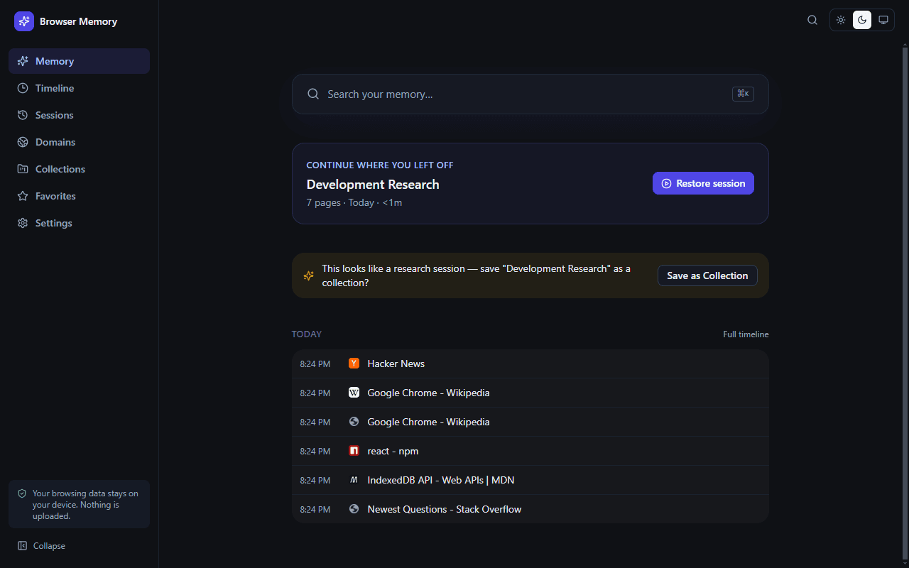Click the 7 pages · Today · <1m text
This screenshot has height=568, width=909.
coord(354,203)
